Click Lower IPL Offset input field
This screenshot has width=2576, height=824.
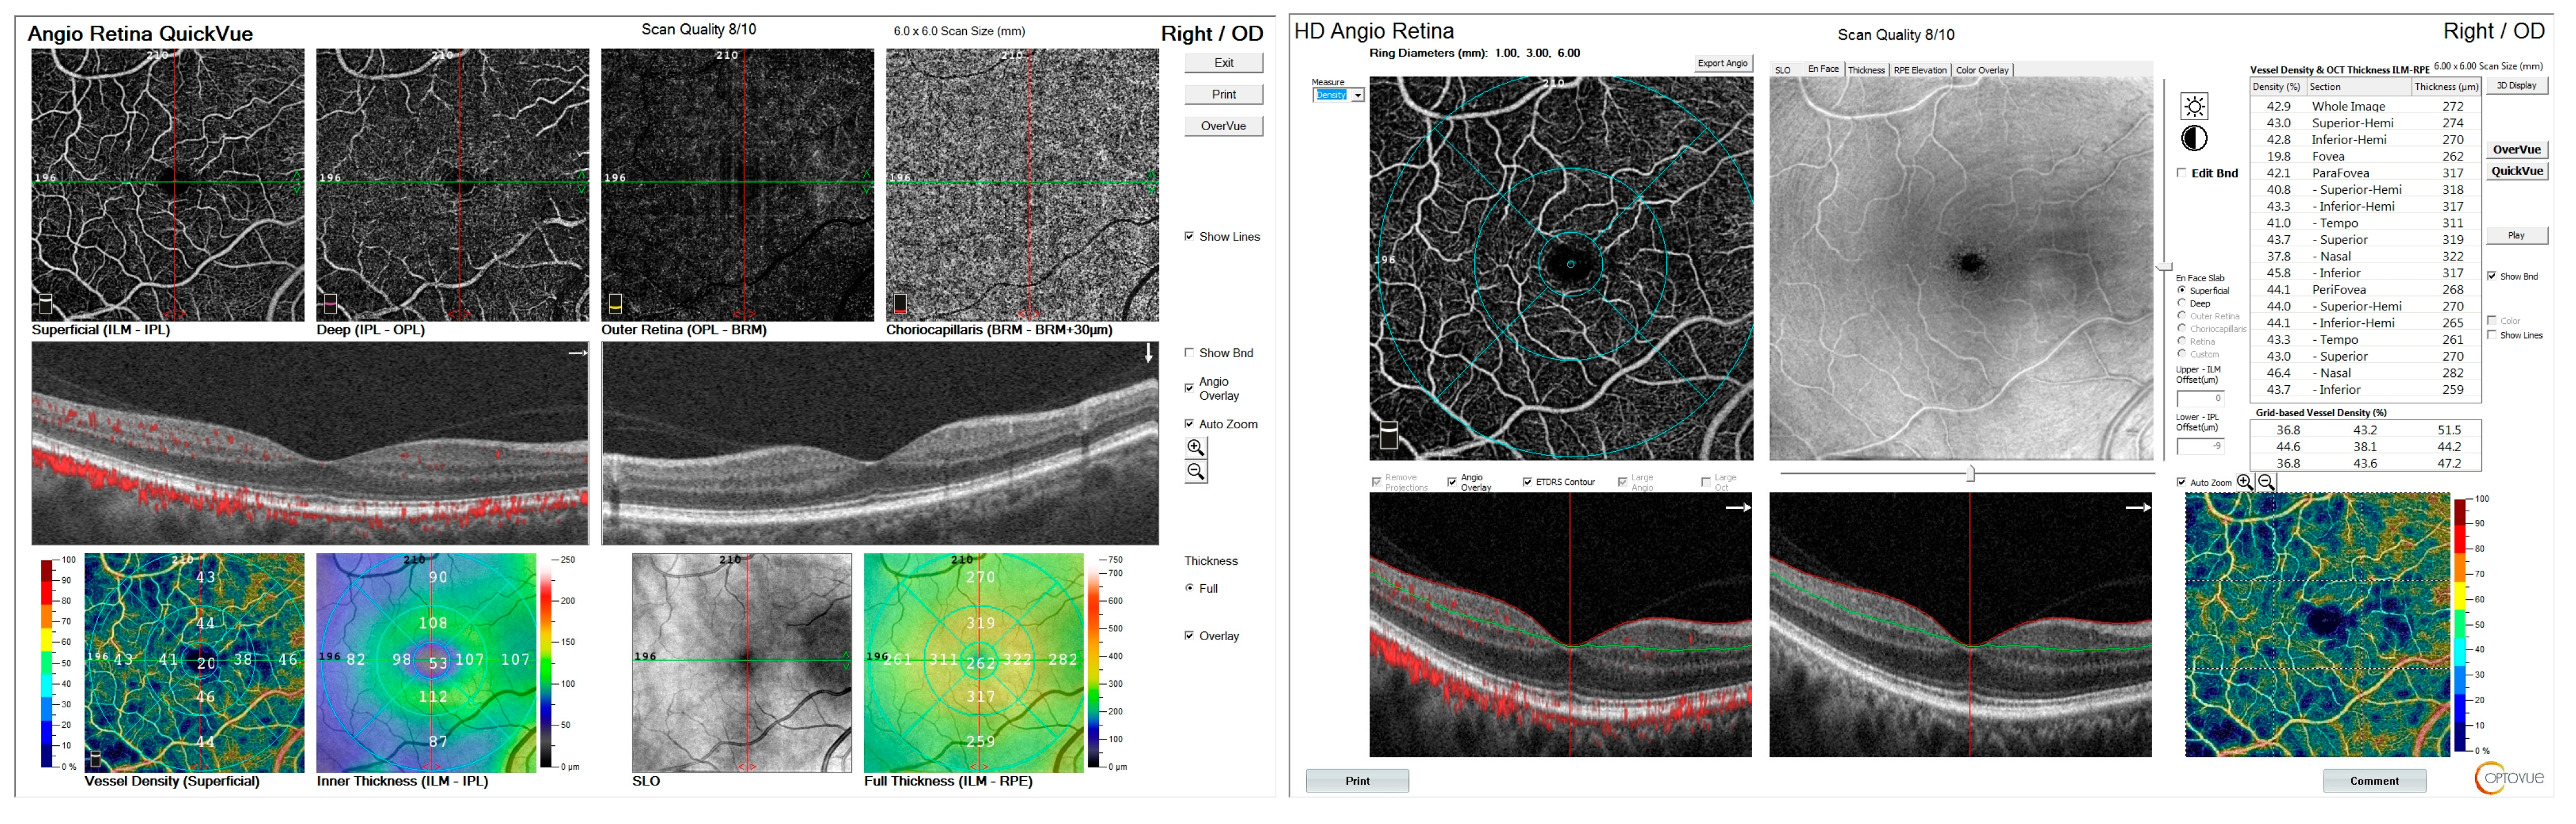[2200, 446]
